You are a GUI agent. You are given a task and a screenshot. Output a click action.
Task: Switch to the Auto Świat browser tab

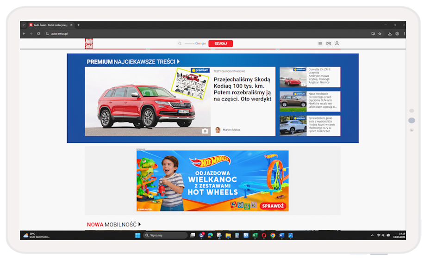(x=50, y=25)
